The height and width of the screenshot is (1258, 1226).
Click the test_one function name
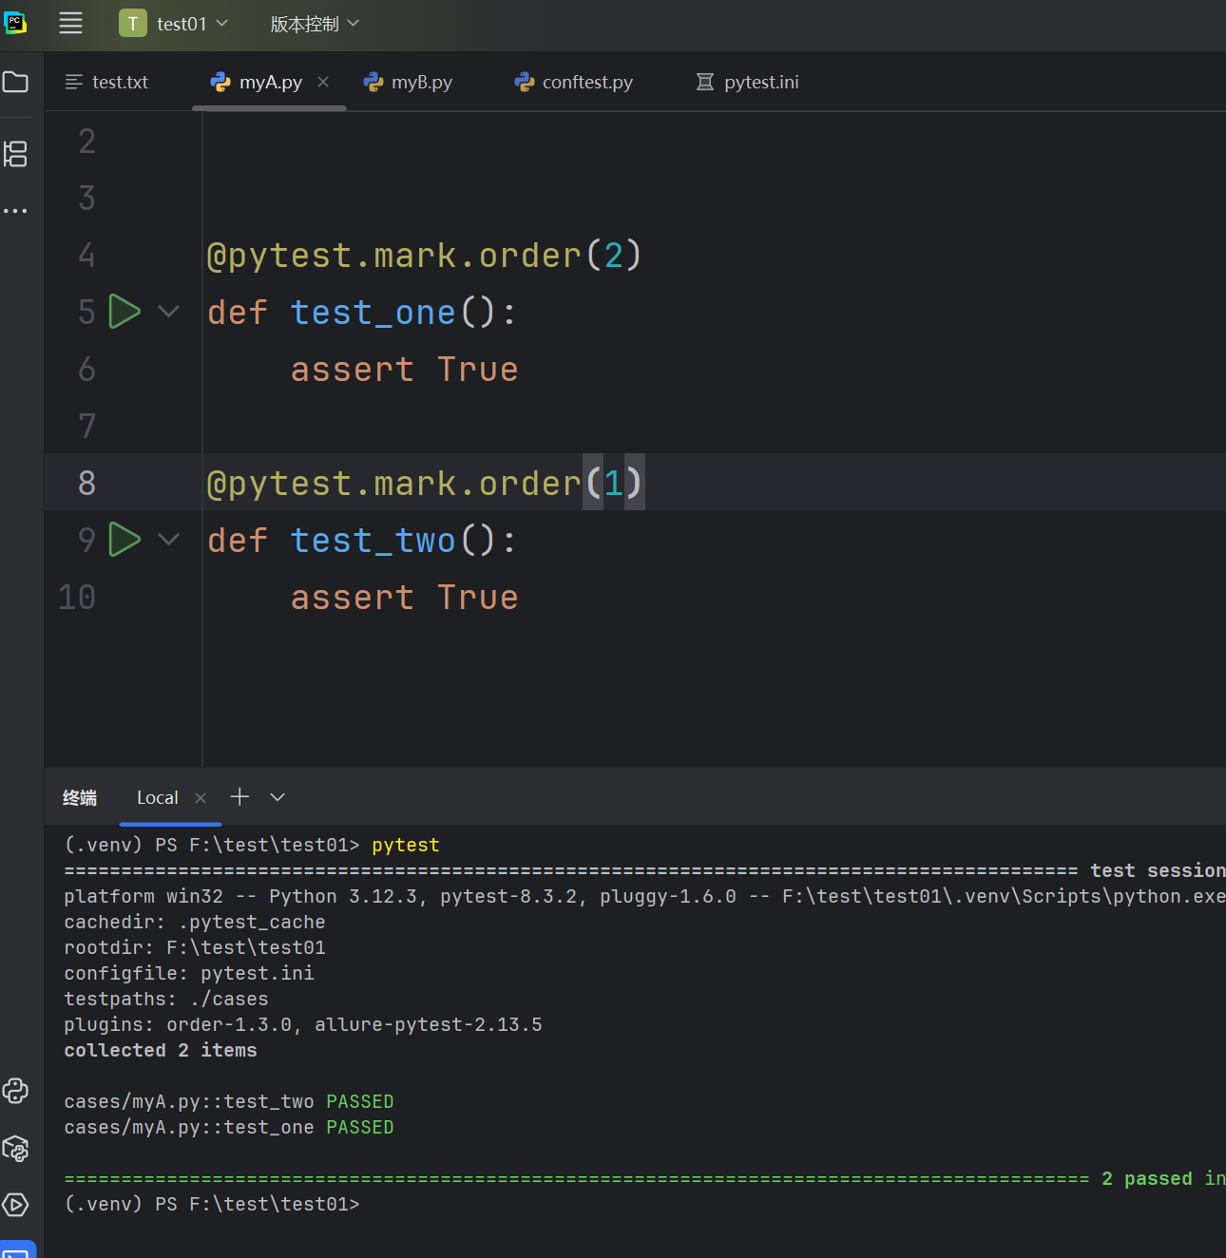click(x=374, y=312)
